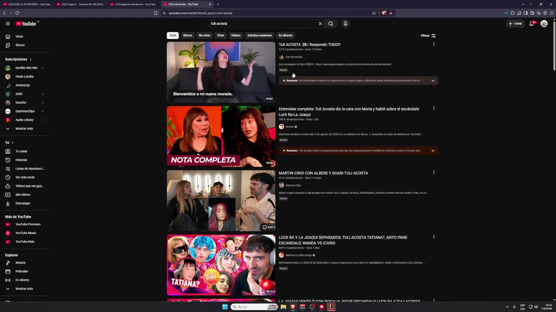Open more options for the Tuli ACOSTA video

[x=434, y=44]
